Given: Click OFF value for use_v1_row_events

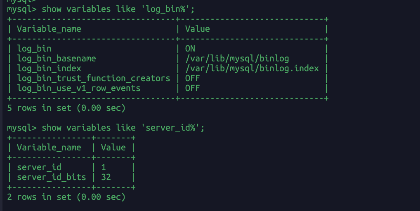Looking at the screenshot, I should (192, 88).
